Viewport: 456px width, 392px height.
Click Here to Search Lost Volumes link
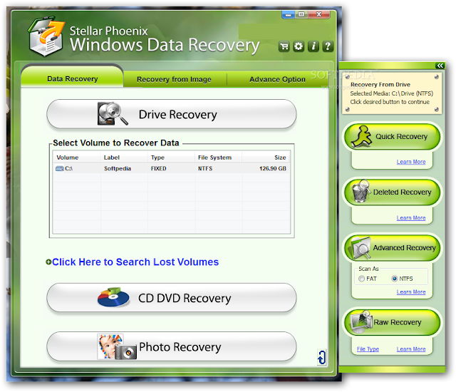pyautogui.click(x=135, y=262)
